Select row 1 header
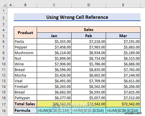The width and height of the screenshot is (145, 116). pos(4,11)
